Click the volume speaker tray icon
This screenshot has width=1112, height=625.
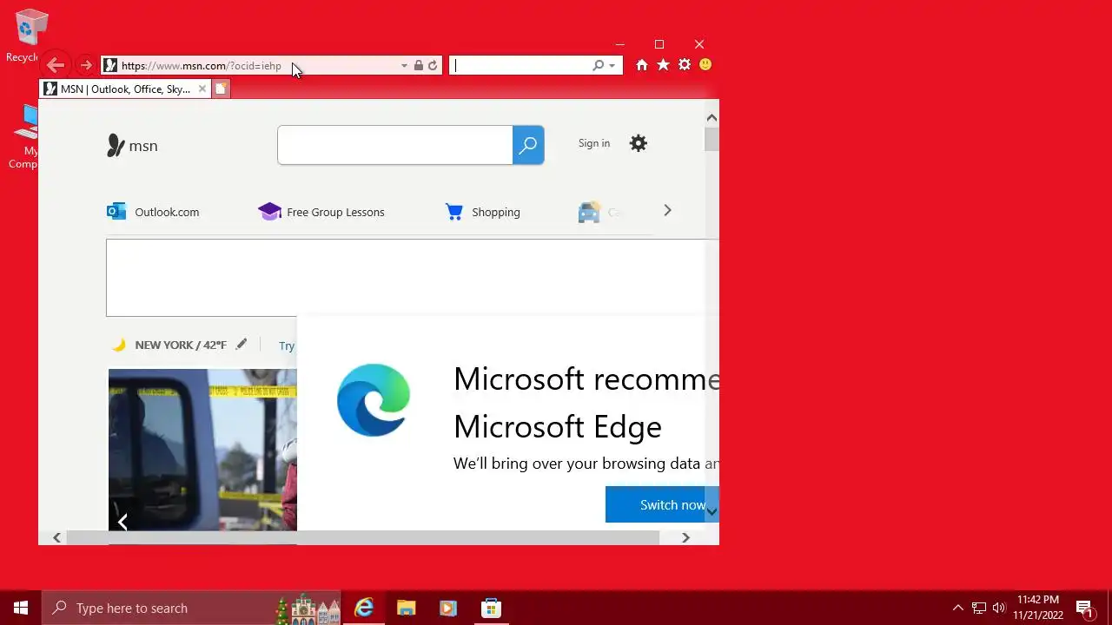[999, 609]
